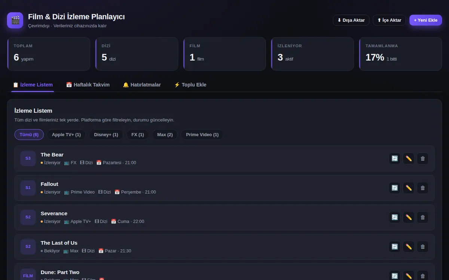Cycle status icon for The Last of Us
The image size is (449, 280).
pyautogui.click(x=395, y=247)
